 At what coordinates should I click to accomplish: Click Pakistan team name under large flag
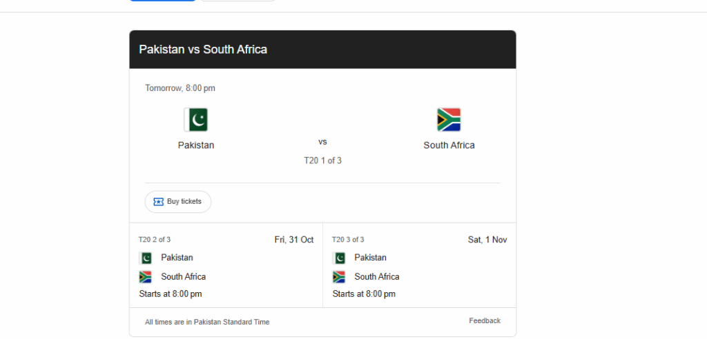tap(196, 145)
